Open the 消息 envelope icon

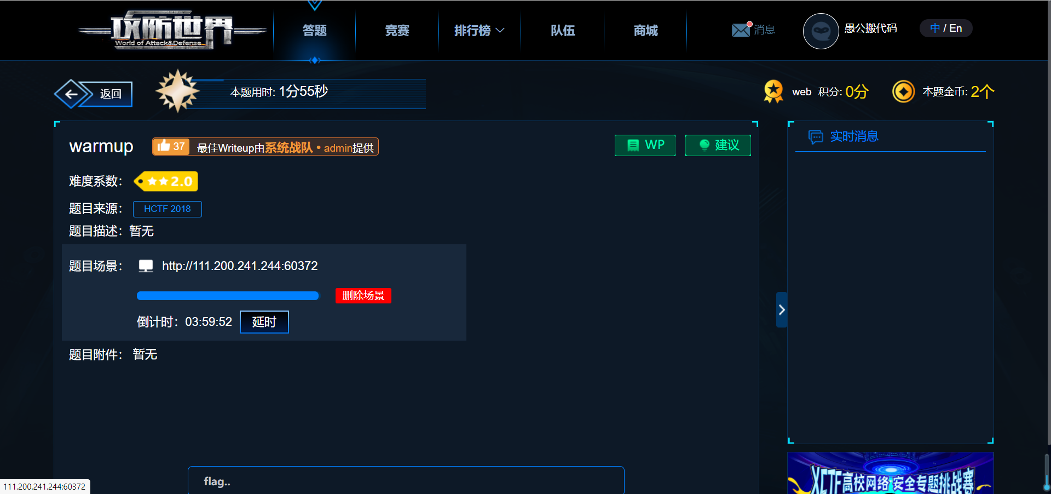pos(741,30)
